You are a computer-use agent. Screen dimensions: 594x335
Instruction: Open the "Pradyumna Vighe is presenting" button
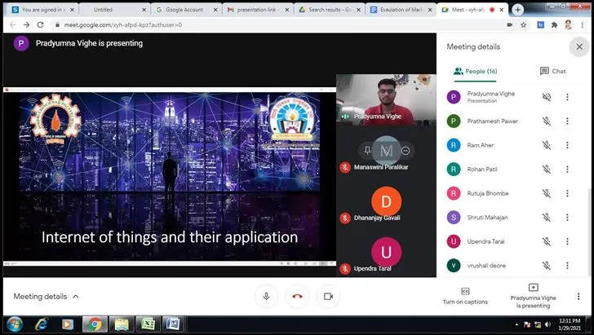coord(533,296)
